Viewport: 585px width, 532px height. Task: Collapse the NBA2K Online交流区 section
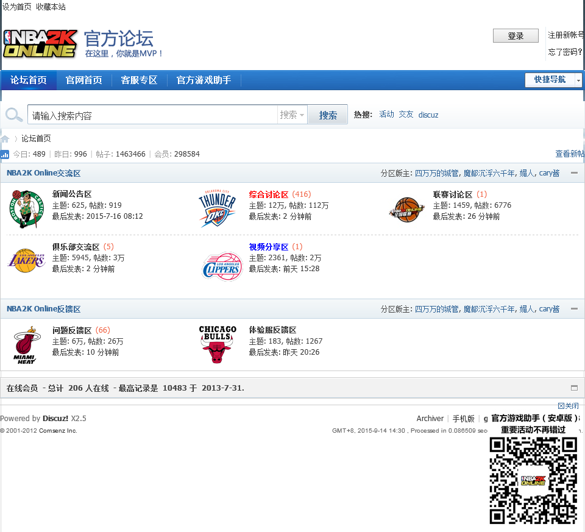(x=574, y=172)
